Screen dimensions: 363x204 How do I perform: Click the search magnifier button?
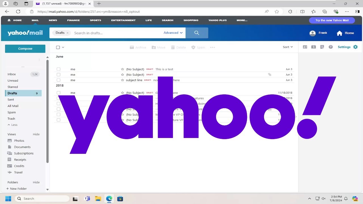tap(197, 33)
